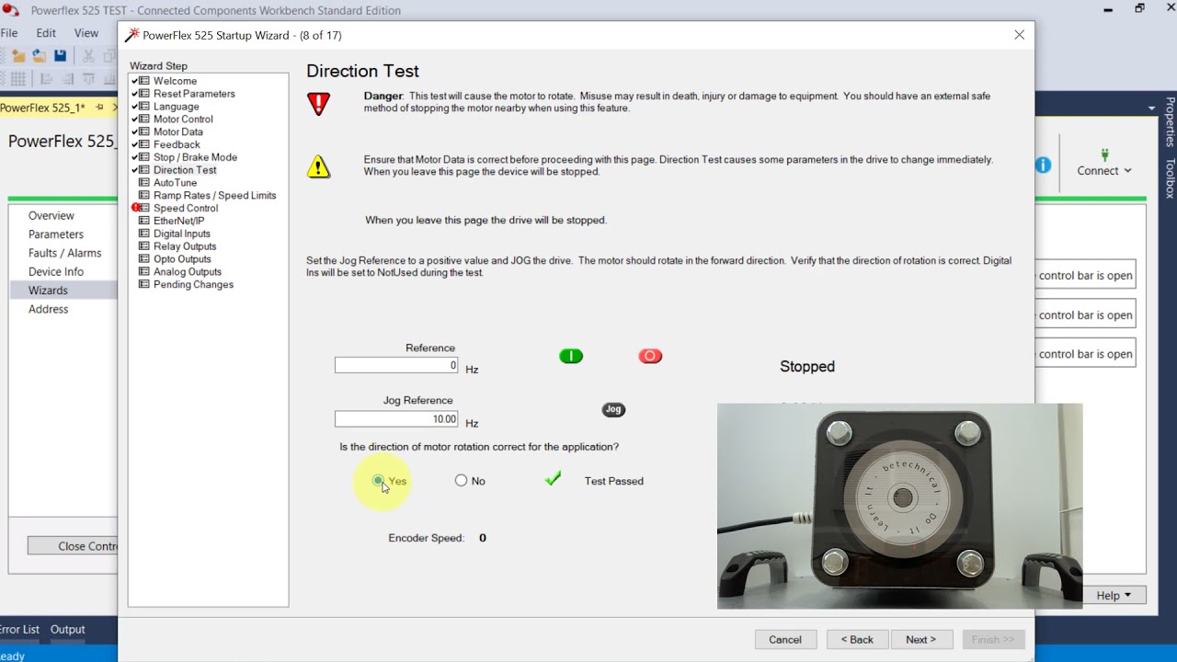
Task: Click the pin icon on PowerFlex 525_1 tab
Action: click(x=99, y=108)
